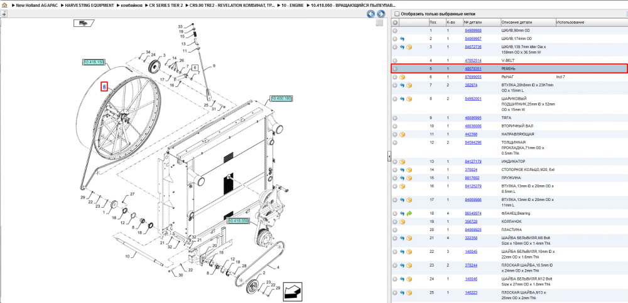Screen dimensions: 628x303
Task: Toggle the round marker for V-BELT row
Action: click(395, 61)
